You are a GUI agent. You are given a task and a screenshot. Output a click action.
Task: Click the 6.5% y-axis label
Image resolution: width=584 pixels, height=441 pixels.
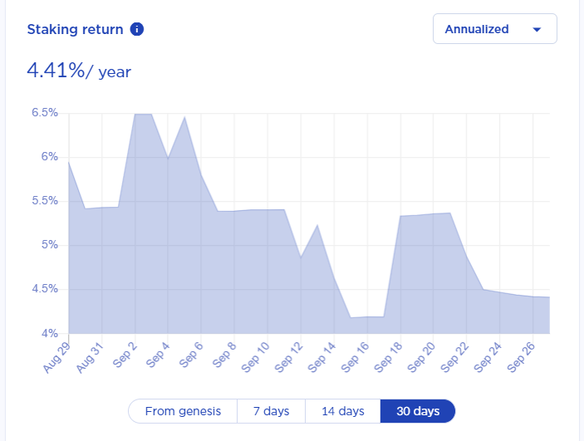pyautogui.click(x=45, y=112)
